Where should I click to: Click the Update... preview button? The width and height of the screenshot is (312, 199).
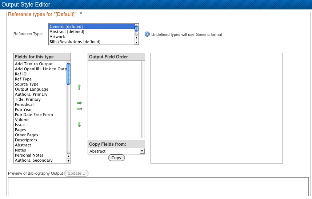(76, 173)
